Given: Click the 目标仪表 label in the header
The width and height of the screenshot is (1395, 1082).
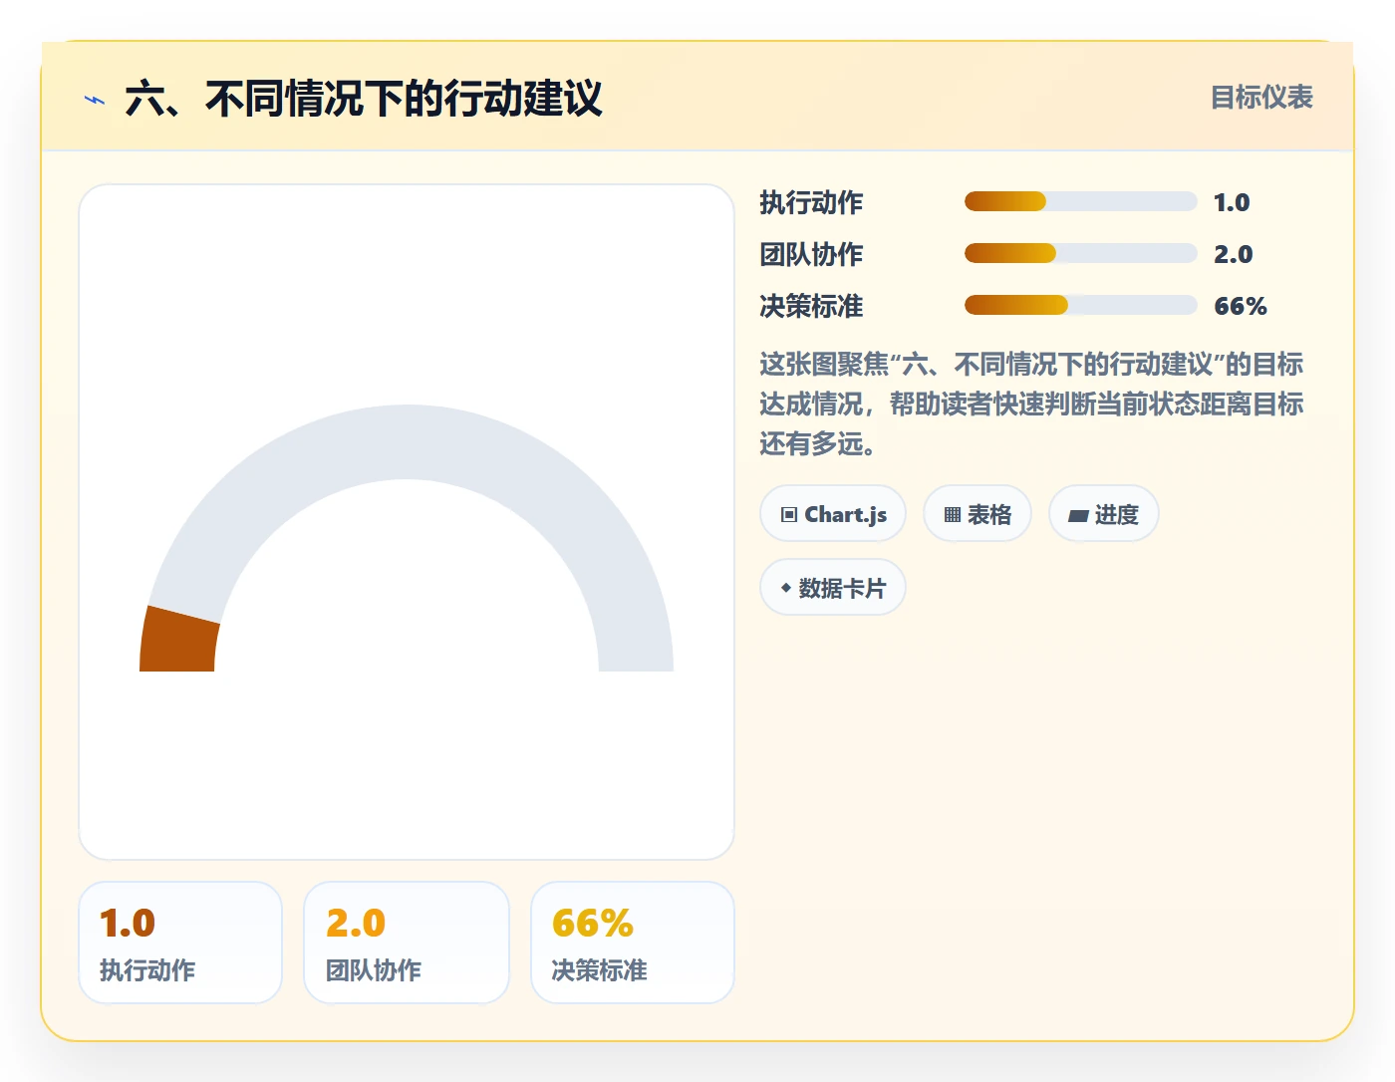Looking at the screenshot, I should 1261,98.
